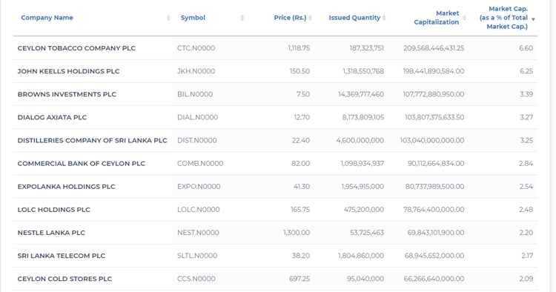Click Nestle Lanka PLC company name

51,233
